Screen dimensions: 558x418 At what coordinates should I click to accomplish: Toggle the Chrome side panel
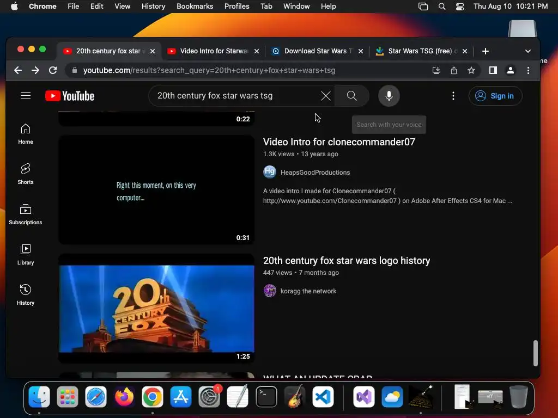pos(493,70)
